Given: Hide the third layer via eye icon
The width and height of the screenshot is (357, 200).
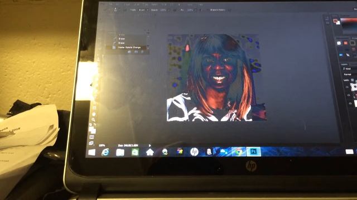Looking at the screenshot, I should click(350, 103).
